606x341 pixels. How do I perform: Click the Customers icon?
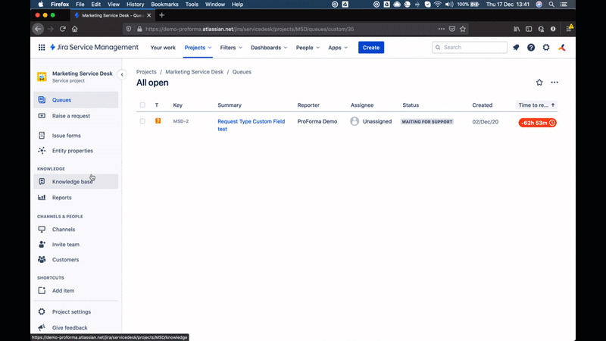pos(42,259)
